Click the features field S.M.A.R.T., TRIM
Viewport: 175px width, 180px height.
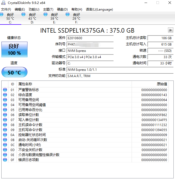click(120, 76)
